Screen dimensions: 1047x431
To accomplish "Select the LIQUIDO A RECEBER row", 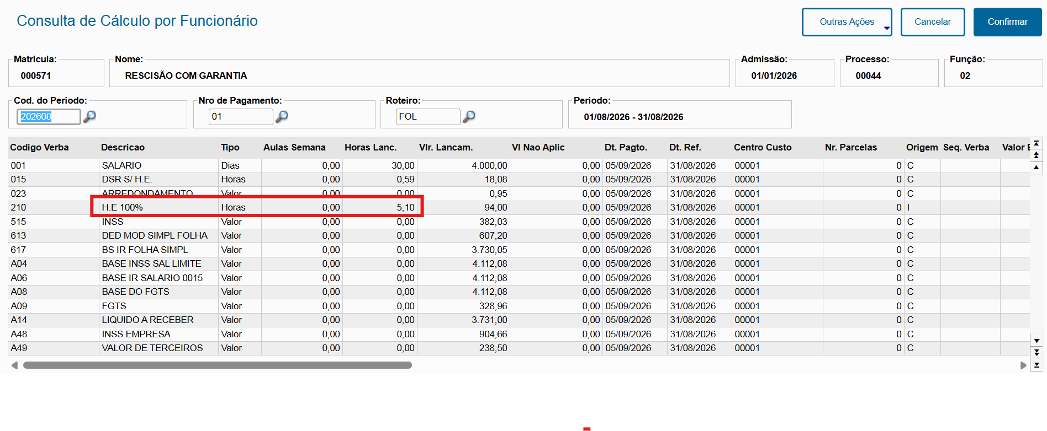I will 519,320.
